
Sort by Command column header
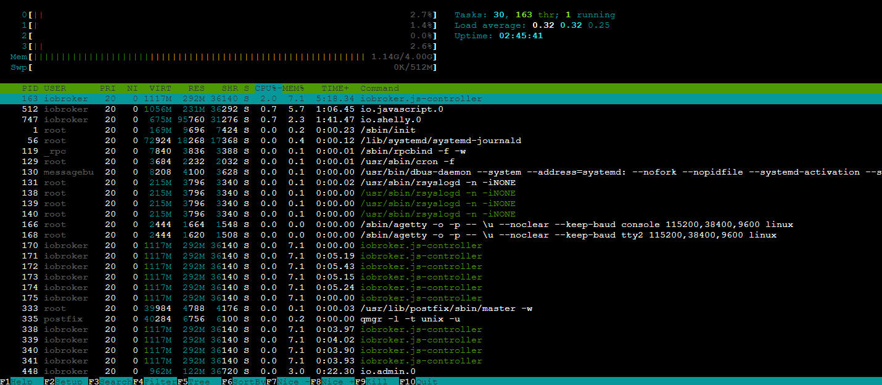[380, 88]
